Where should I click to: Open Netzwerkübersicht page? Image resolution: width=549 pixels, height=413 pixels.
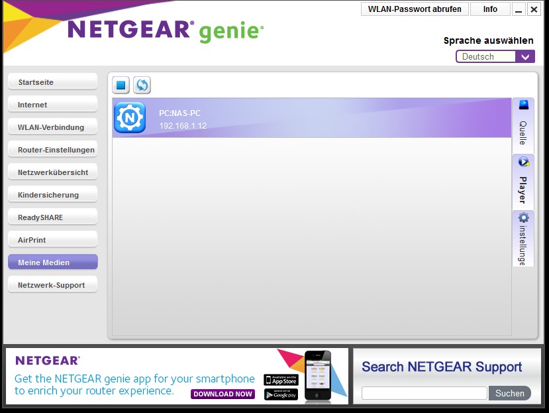(53, 172)
